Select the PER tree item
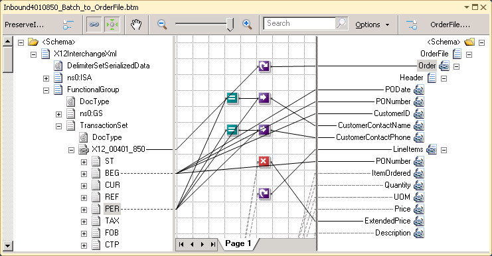Viewport: 492px width, 256px height. point(112,209)
